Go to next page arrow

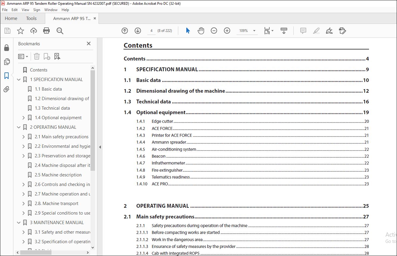138,31
